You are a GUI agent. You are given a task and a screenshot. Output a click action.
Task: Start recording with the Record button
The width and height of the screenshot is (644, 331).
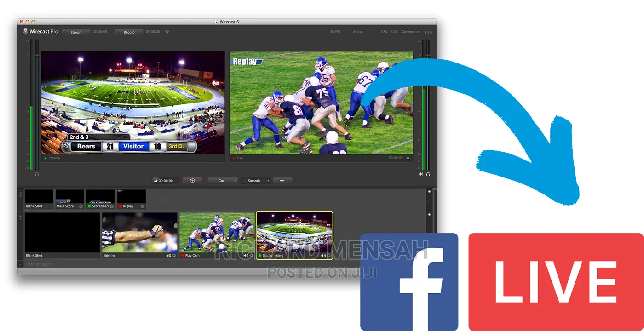pos(129,32)
